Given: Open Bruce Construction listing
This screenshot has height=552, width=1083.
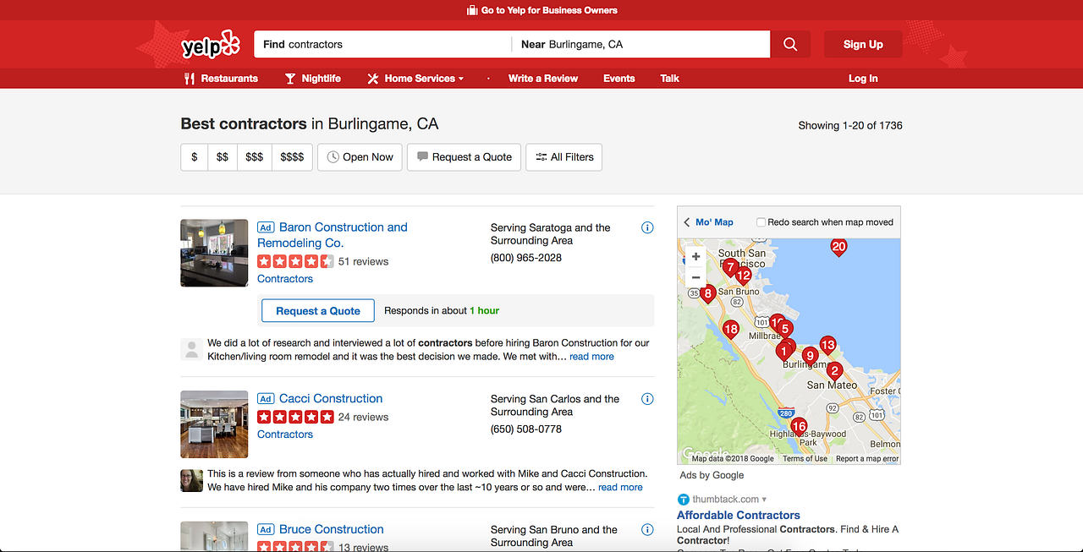Looking at the screenshot, I should click(x=332, y=530).
